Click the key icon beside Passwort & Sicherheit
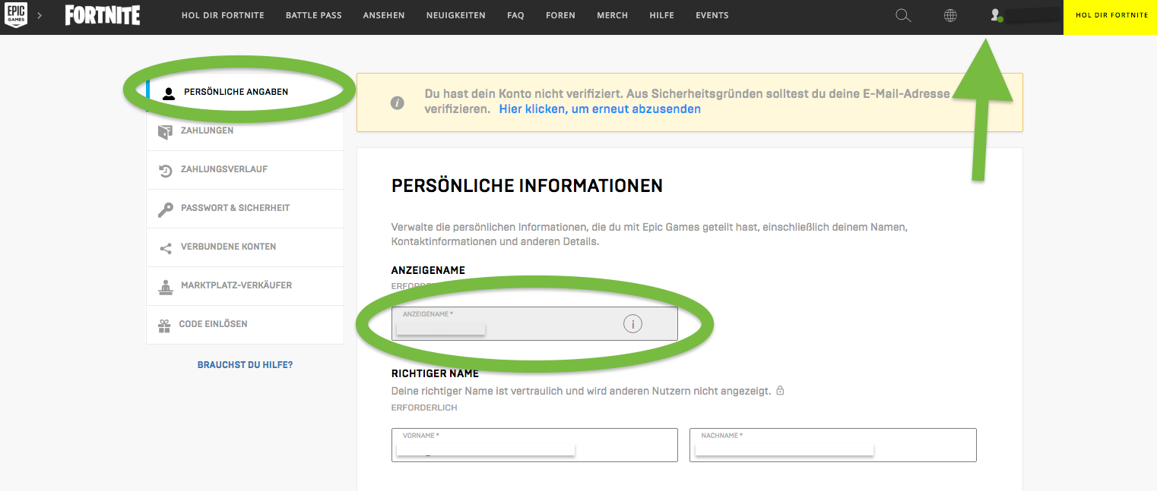1157x491 pixels. tap(165, 209)
